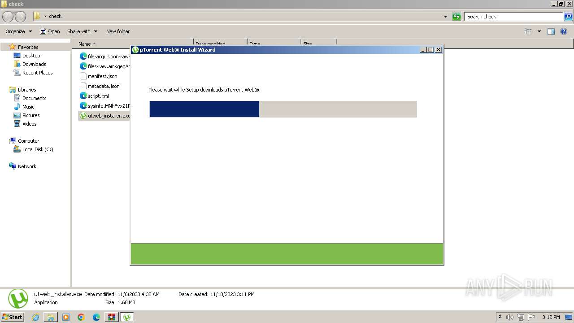Select file-acquisition-raw file in list
574x323 pixels.
104,57
